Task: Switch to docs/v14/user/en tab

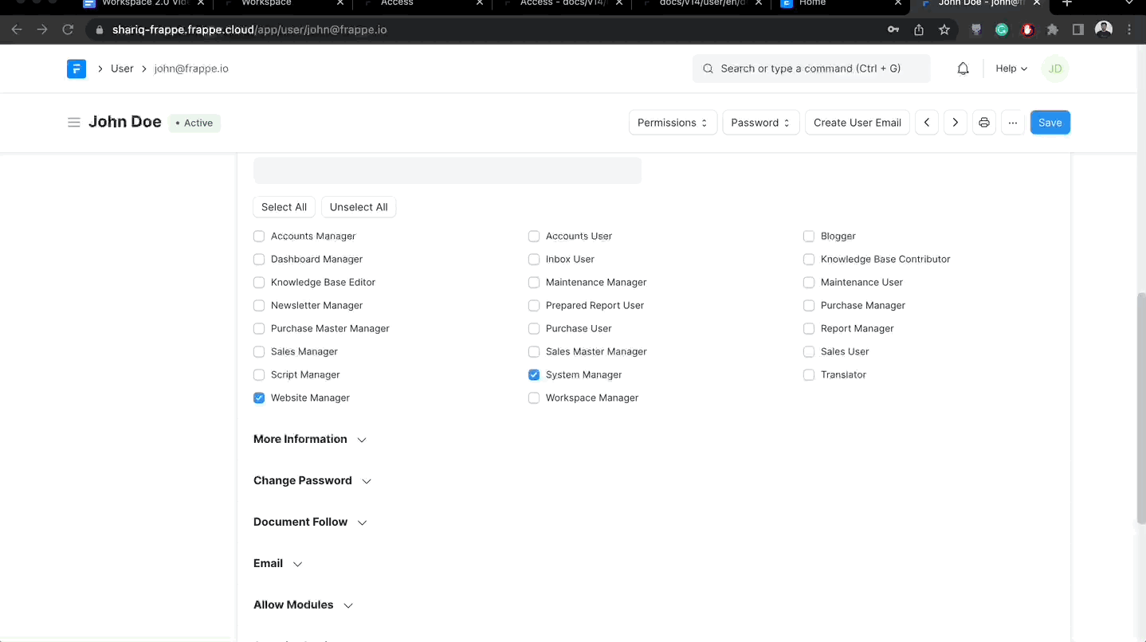Action: (701, 4)
